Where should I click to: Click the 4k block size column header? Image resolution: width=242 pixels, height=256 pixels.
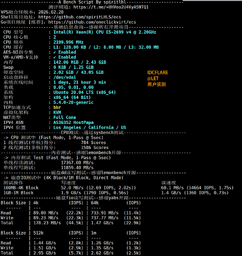pos(36,203)
